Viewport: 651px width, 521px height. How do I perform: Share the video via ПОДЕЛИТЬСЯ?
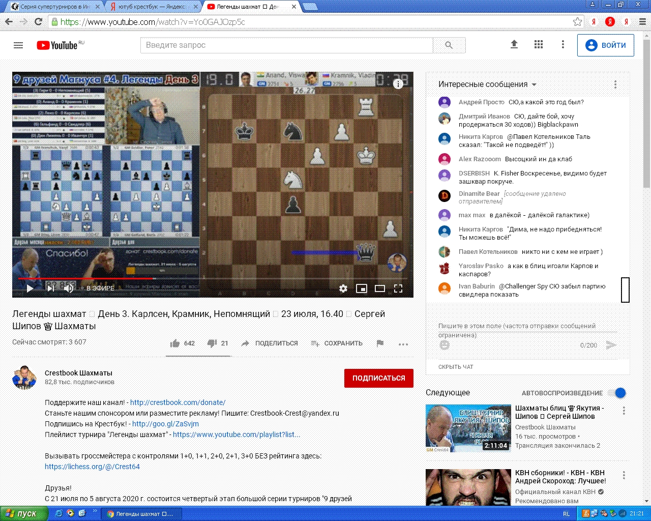(270, 343)
